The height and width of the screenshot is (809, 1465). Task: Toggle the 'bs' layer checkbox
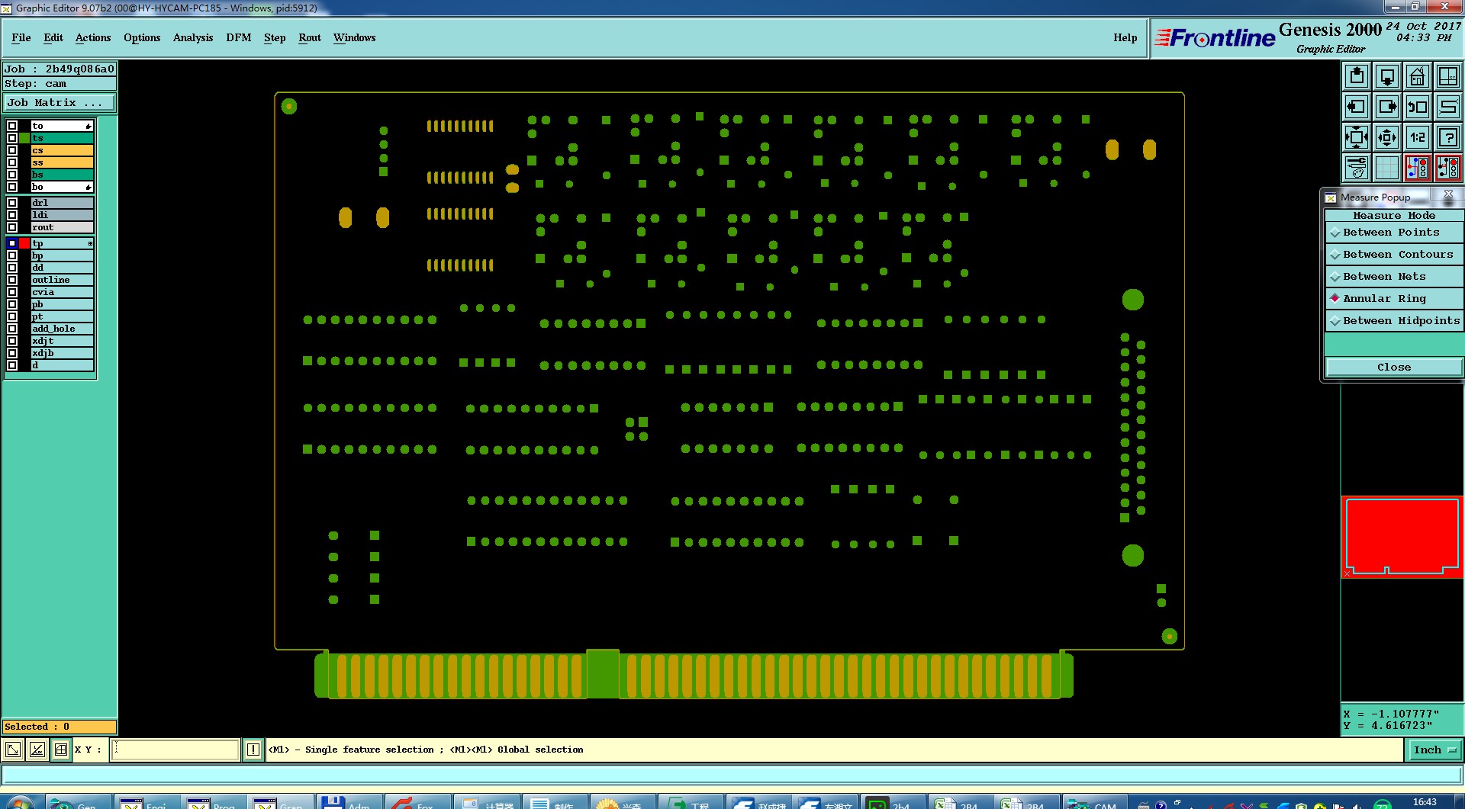point(12,175)
